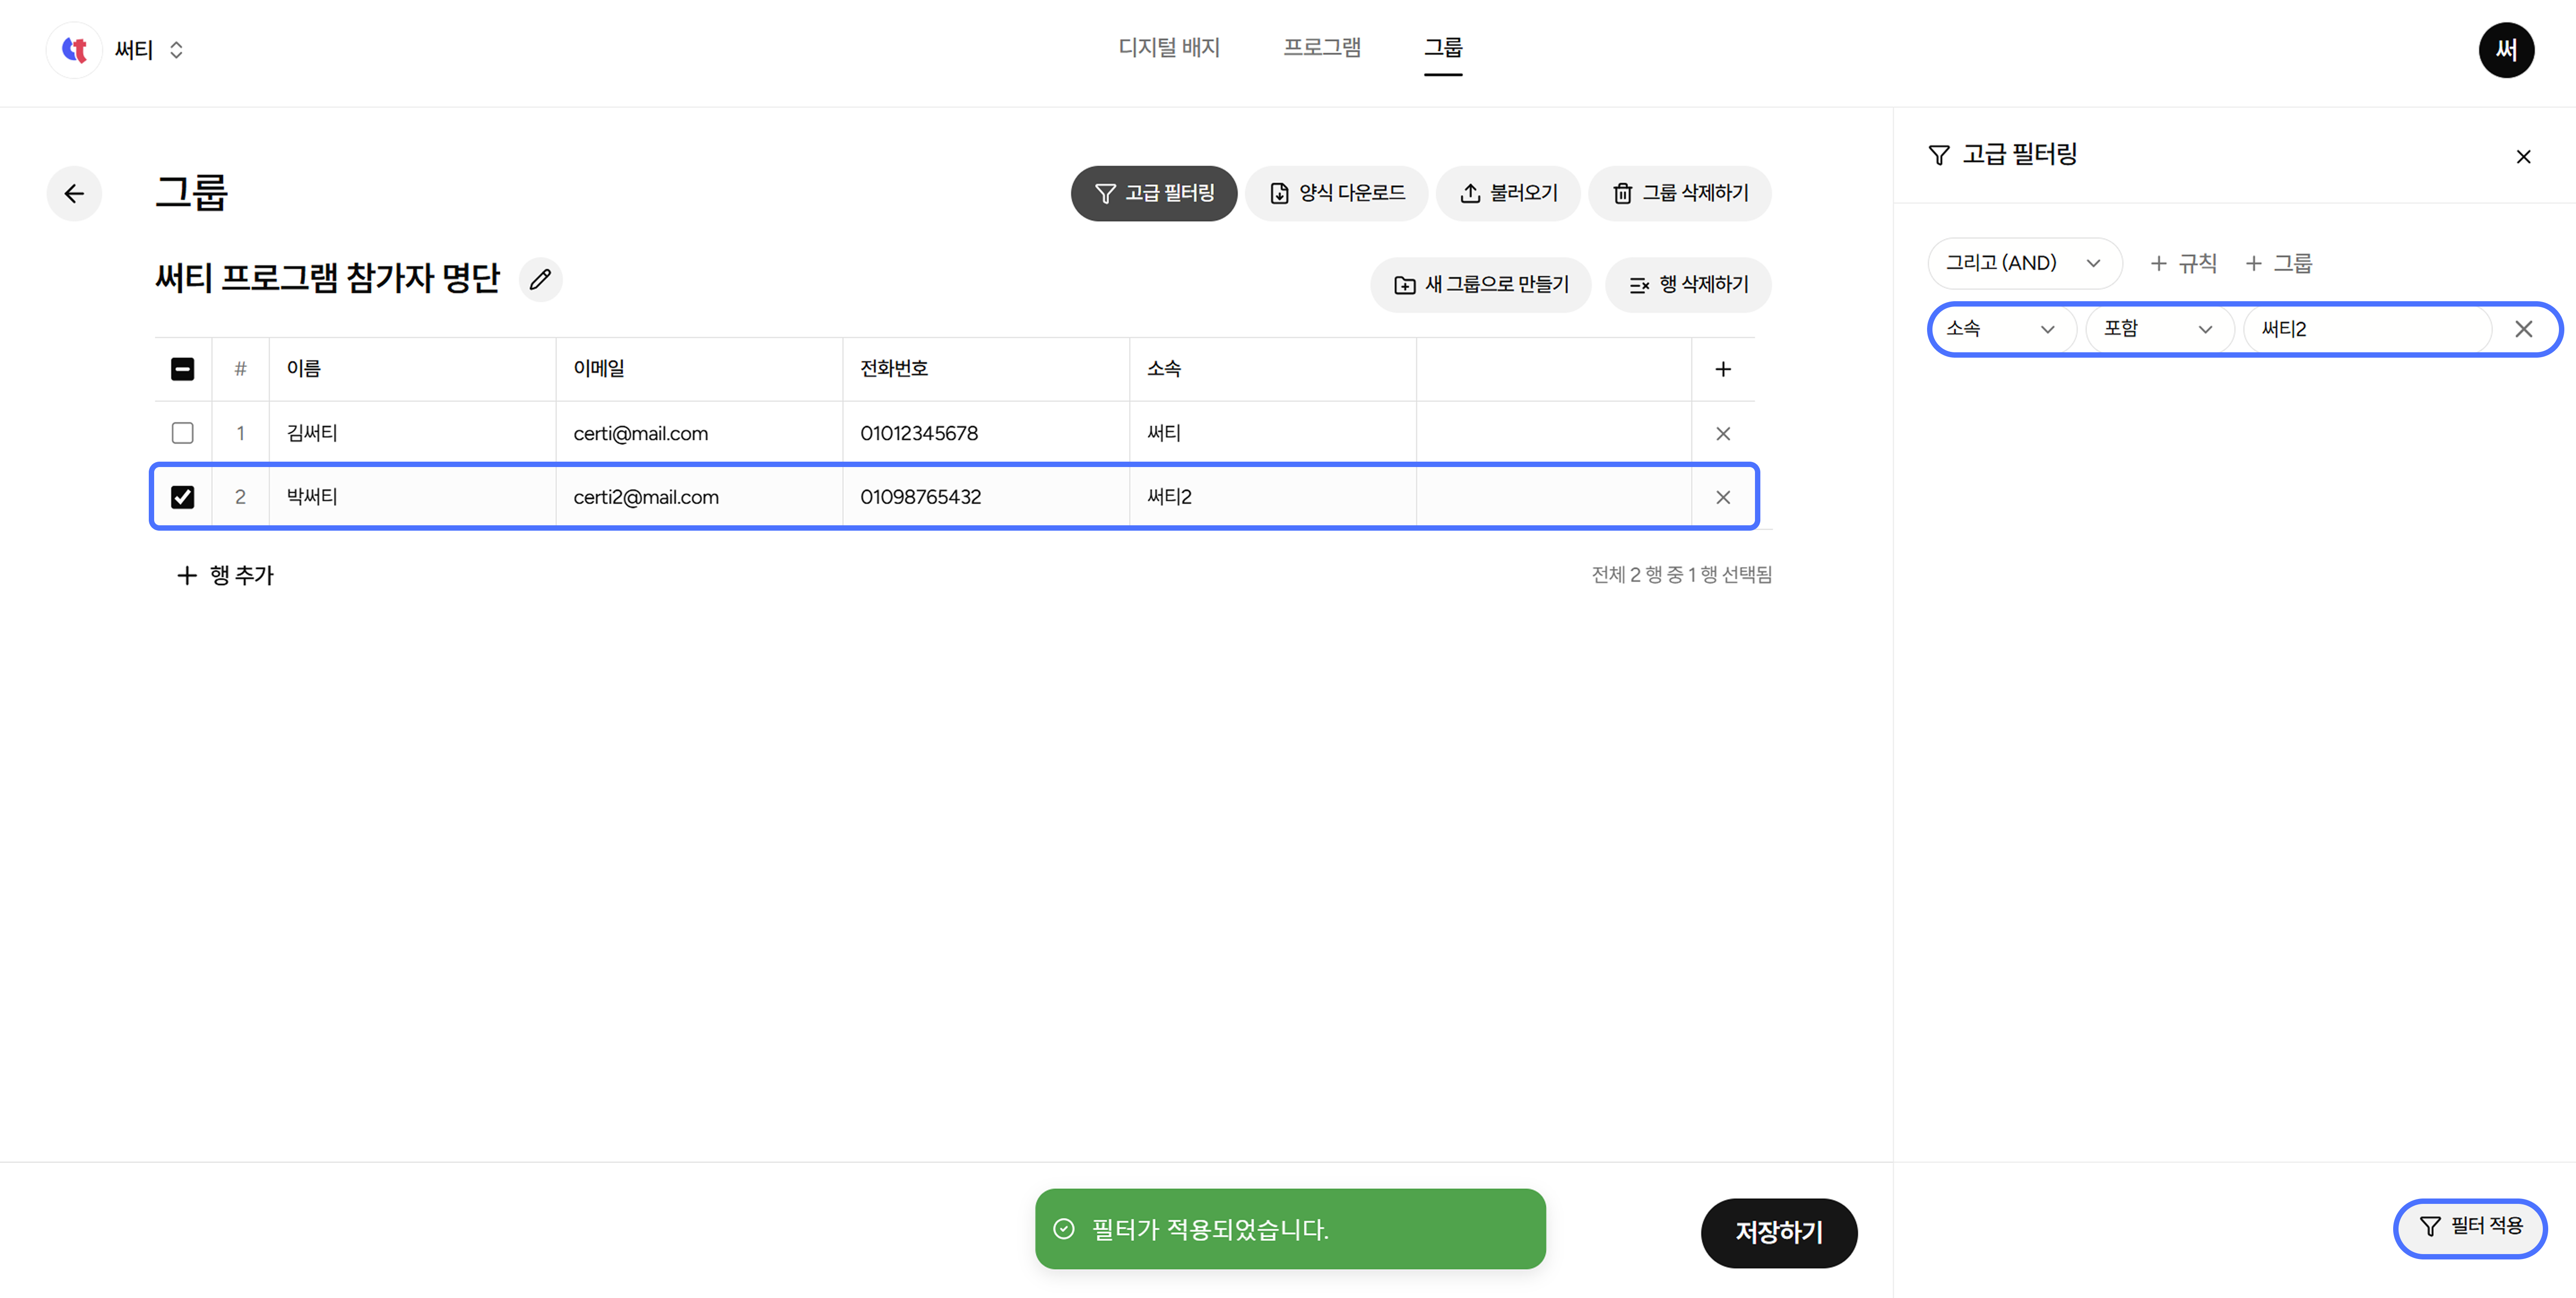Click 행 추가 to add row
Image resolution: width=2576 pixels, height=1298 pixels.
coord(225,575)
